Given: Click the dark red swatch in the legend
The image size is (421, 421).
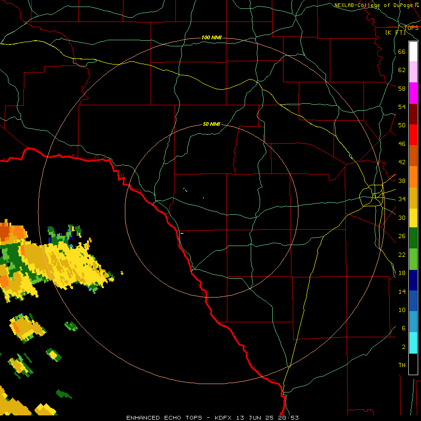Looking at the screenshot, I should [x=413, y=114].
